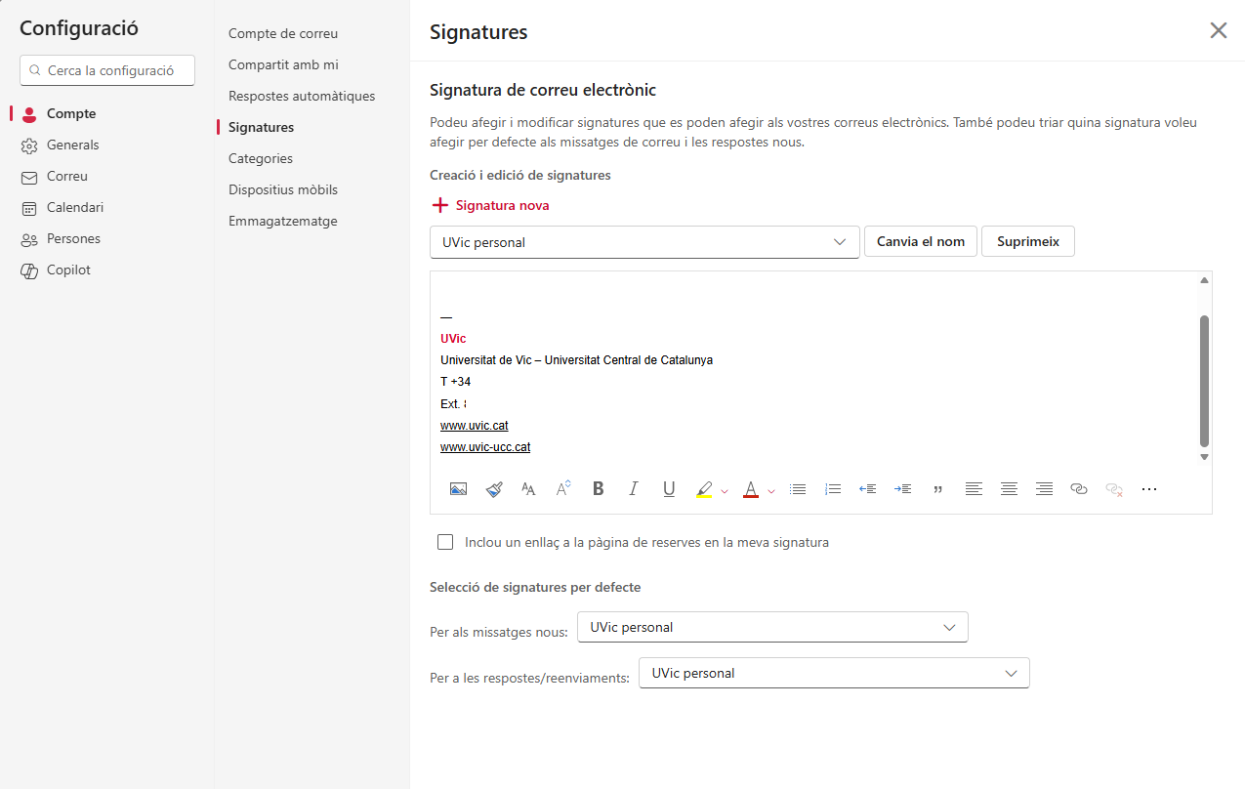Screen dimensions: 1245x789
Task: Click the Suprimeix button to delete signature
Action: [1027, 241]
